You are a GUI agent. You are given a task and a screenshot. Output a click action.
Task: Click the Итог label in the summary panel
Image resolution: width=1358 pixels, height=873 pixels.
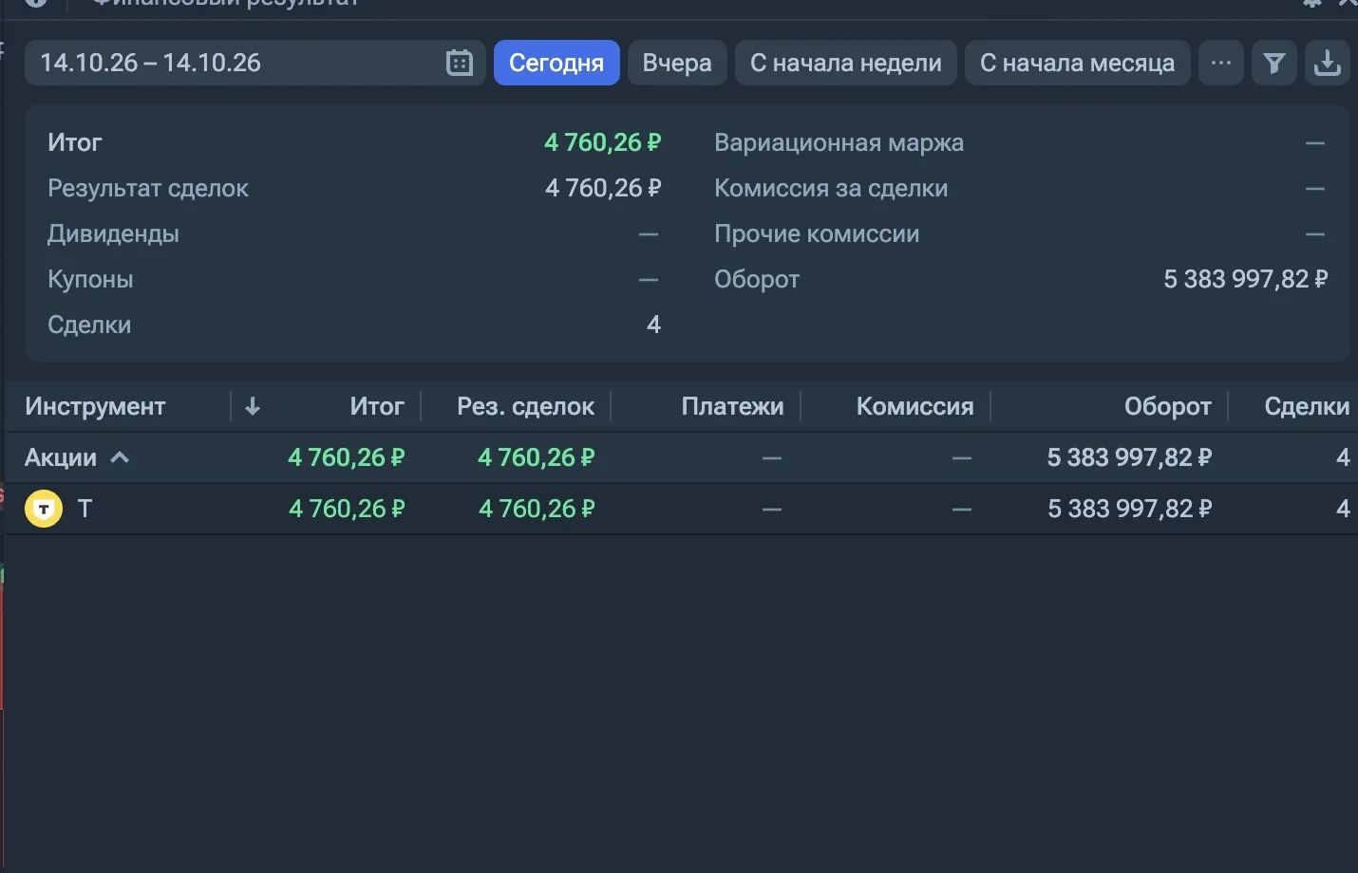75,142
